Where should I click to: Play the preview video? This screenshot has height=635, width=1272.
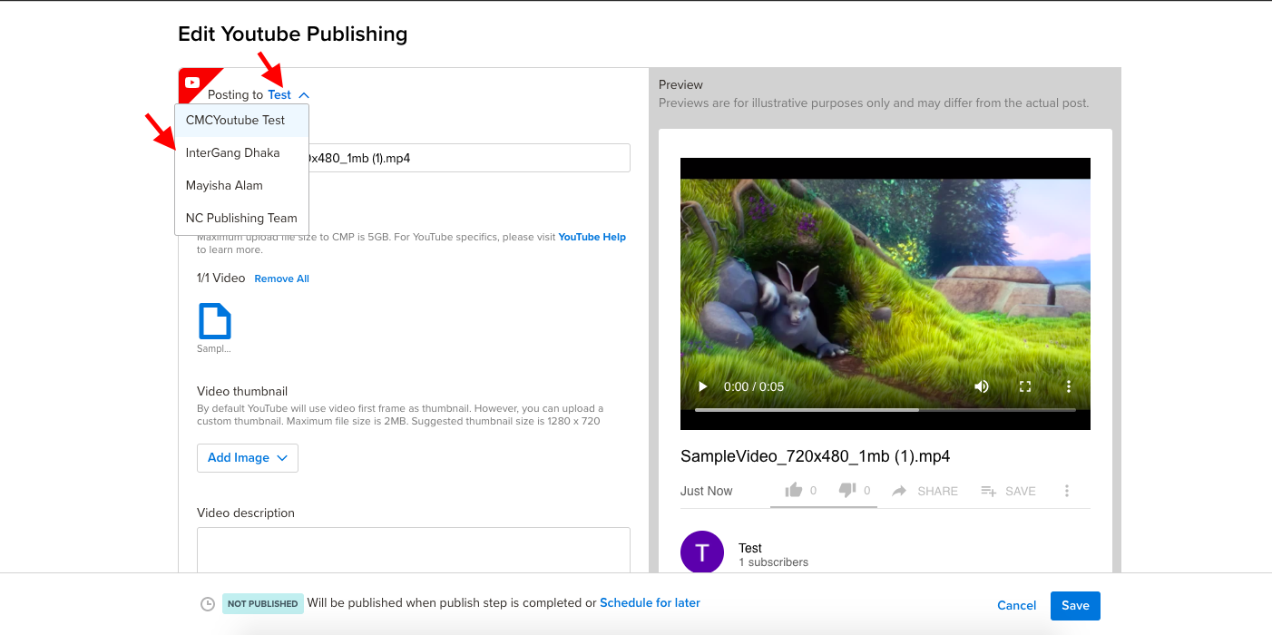702,386
